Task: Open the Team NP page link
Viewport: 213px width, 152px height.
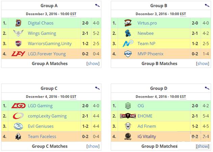Action: 146,43
